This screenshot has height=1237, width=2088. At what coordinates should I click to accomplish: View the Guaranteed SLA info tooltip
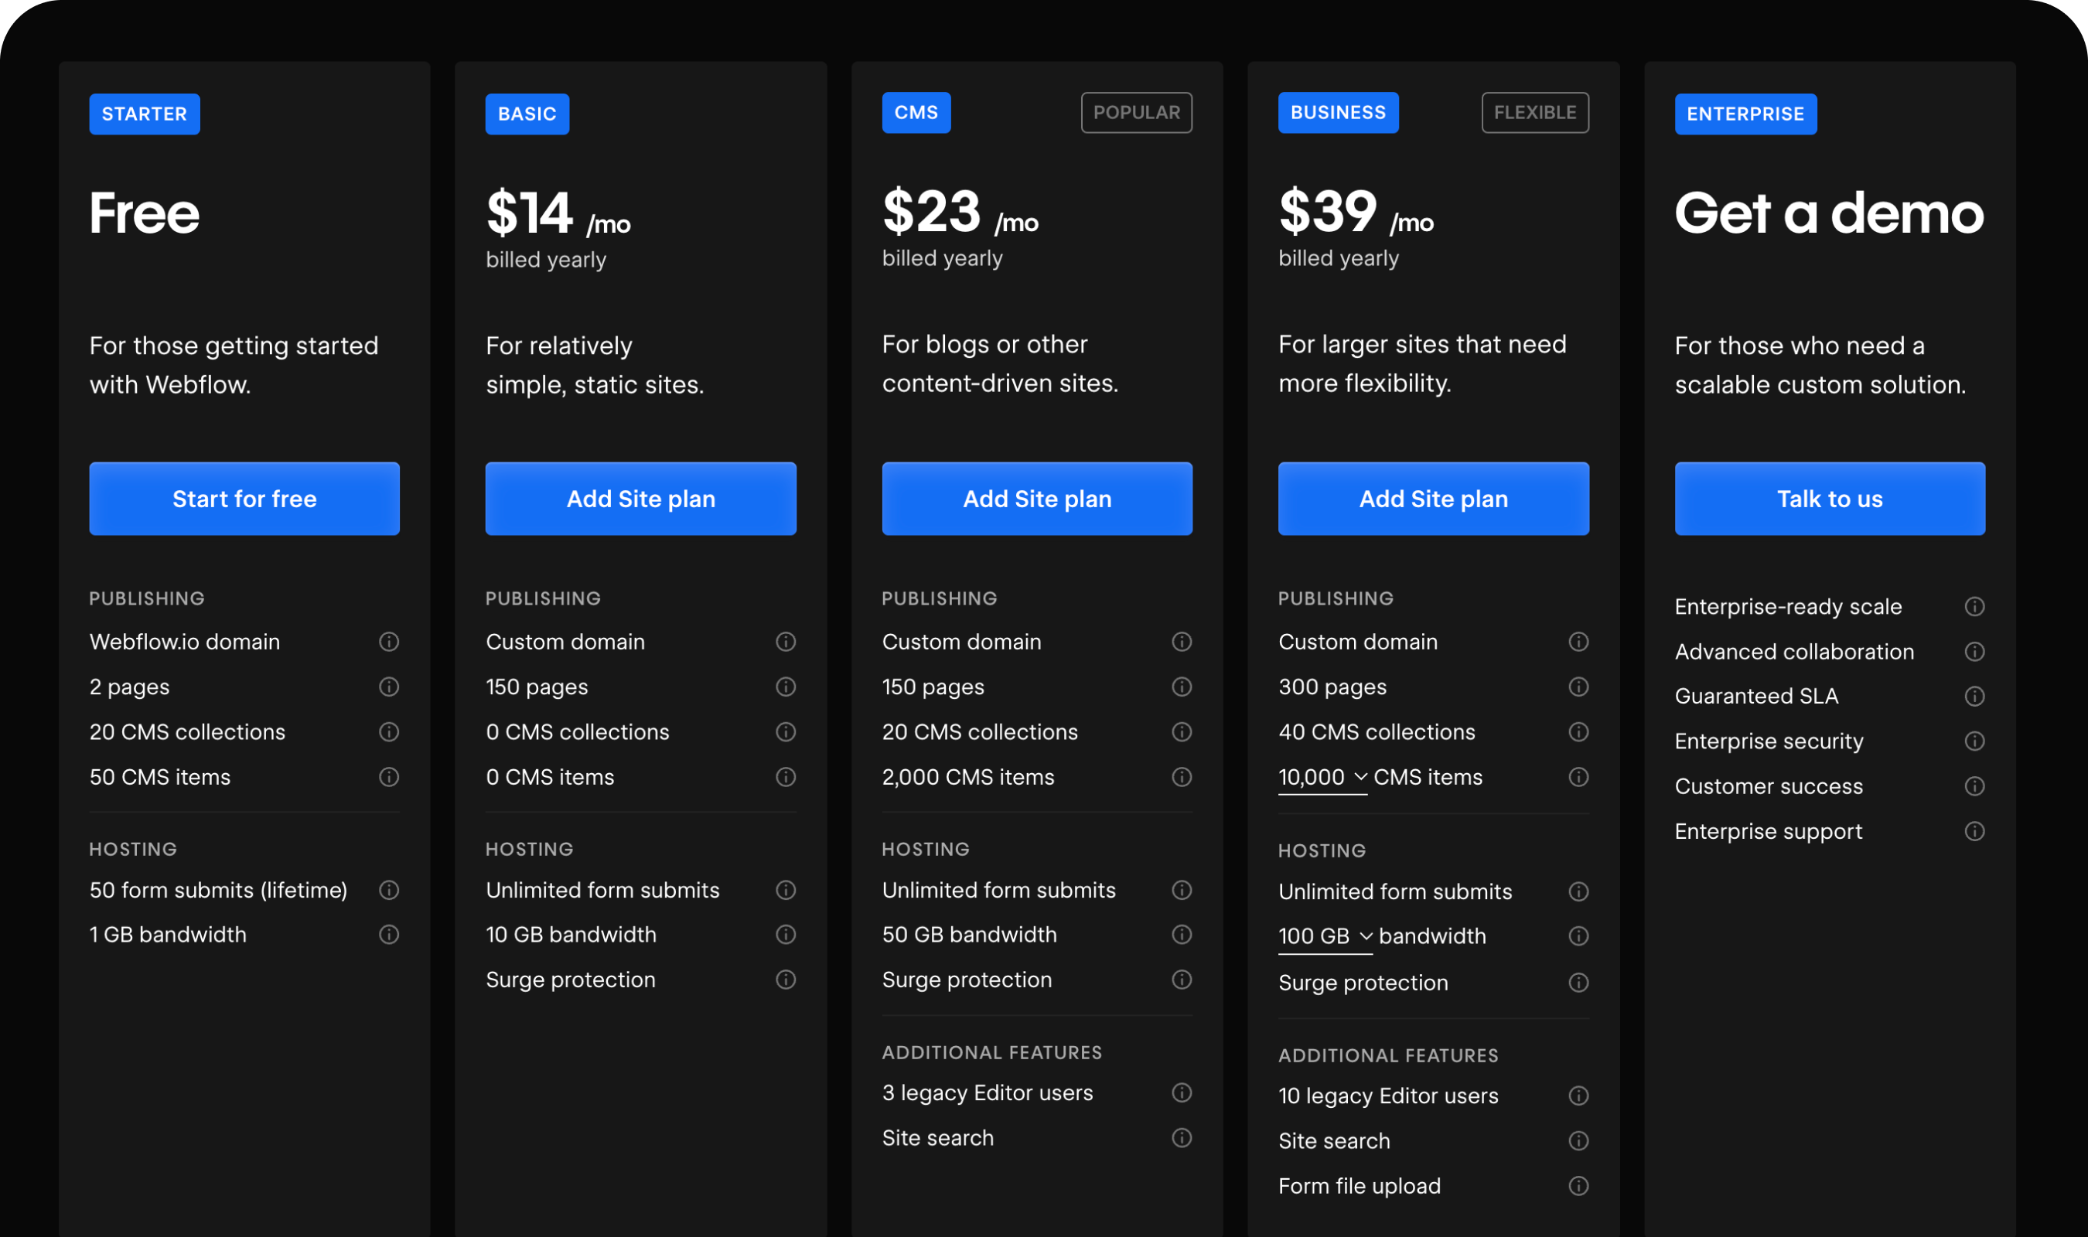coord(1974,696)
